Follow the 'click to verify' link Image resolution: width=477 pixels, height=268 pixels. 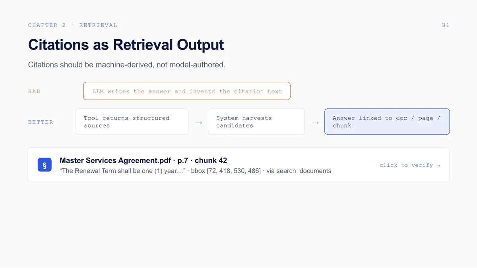(x=410, y=165)
